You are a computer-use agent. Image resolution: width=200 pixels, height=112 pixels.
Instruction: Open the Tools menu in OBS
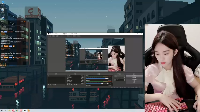click(74, 36)
